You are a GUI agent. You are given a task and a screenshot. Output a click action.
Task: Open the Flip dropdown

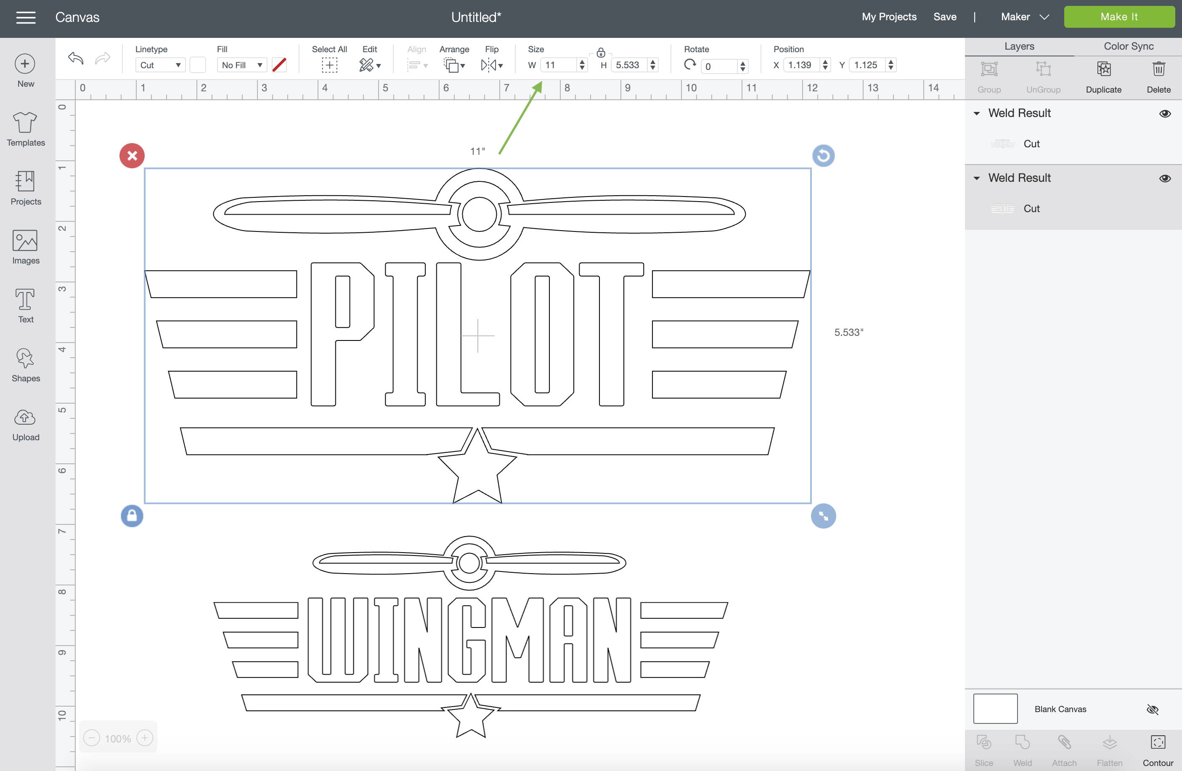click(x=492, y=65)
